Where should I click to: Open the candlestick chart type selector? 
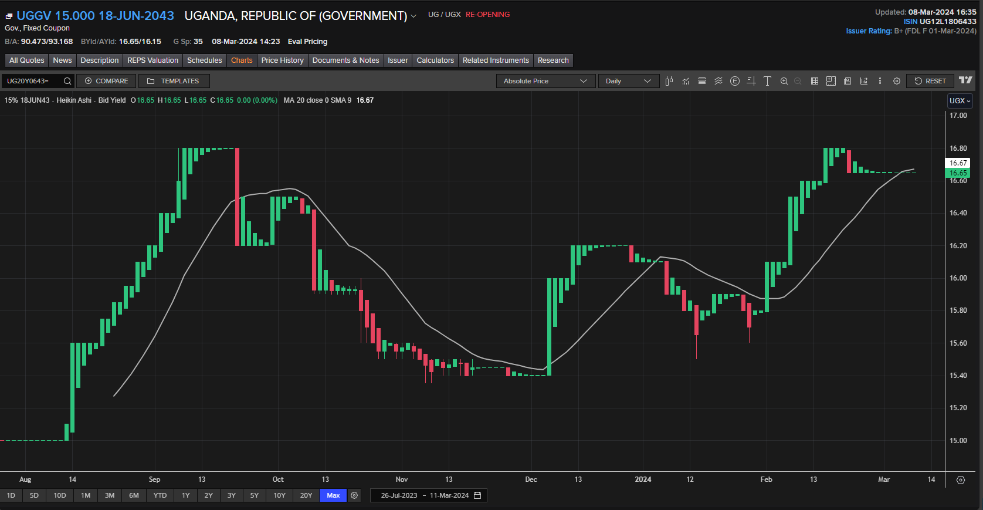point(669,81)
